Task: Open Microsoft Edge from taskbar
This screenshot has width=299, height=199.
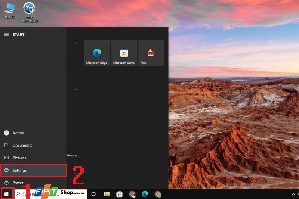Action: coord(145,194)
